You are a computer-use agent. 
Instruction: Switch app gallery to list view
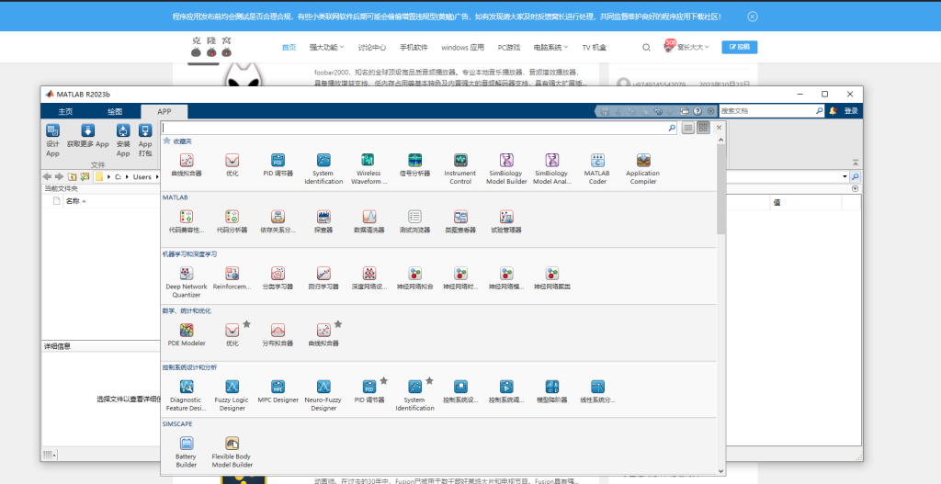click(688, 128)
